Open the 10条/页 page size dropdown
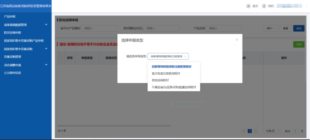The width and height of the screenshot is (310, 140). [272, 131]
